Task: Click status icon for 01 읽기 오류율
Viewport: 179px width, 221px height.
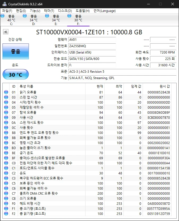Action: pyautogui.click(x=6, y=92)
